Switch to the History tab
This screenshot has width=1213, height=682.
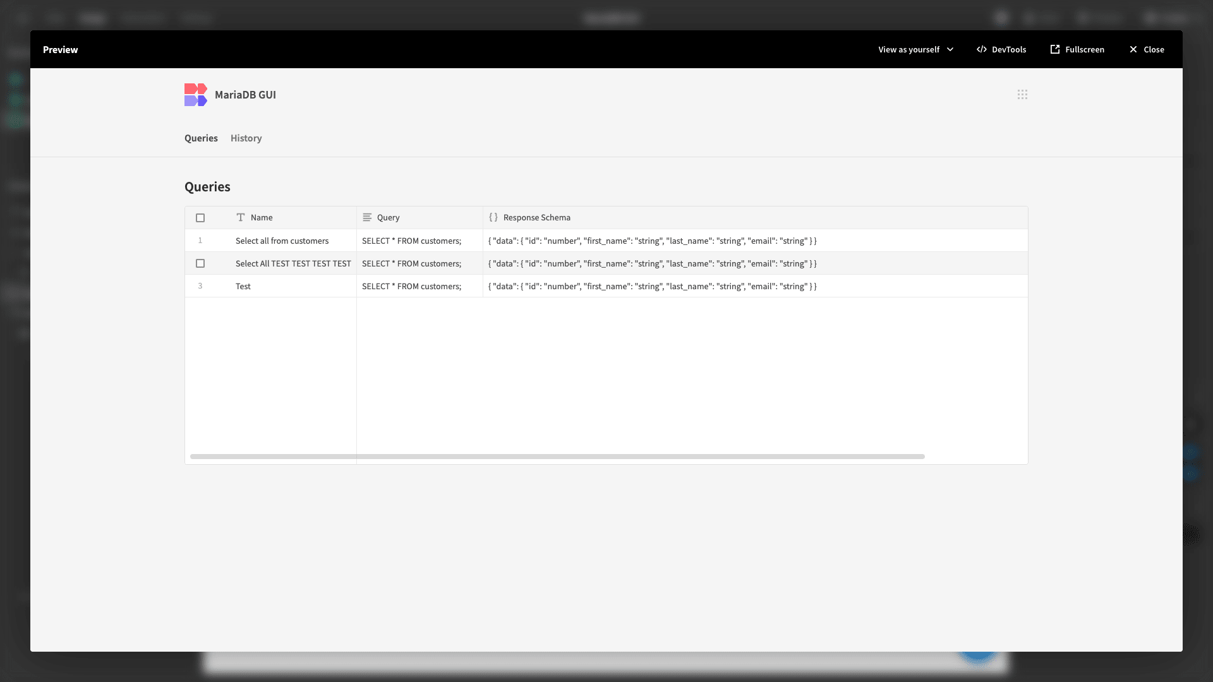click(246, 138)
